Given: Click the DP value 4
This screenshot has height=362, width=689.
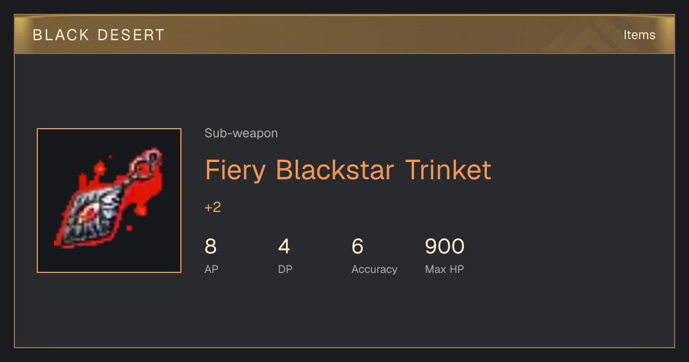Looking at the screenshot, I should (284, 247).
